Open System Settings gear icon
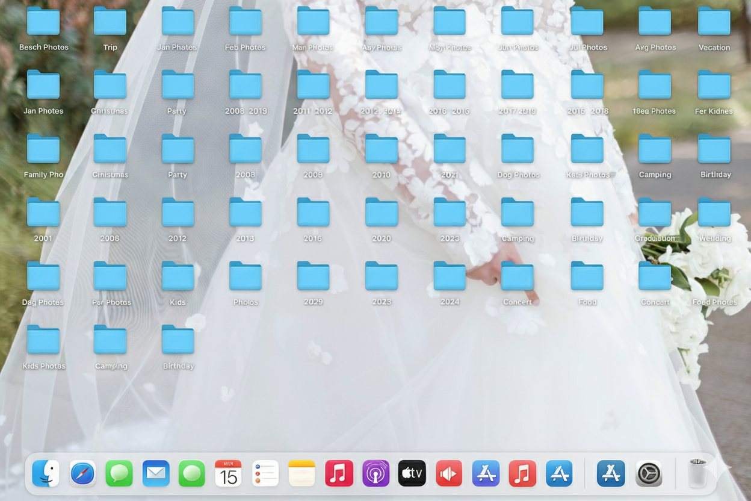Viewport: 751px width, 501px height. [x=649, y=474]
